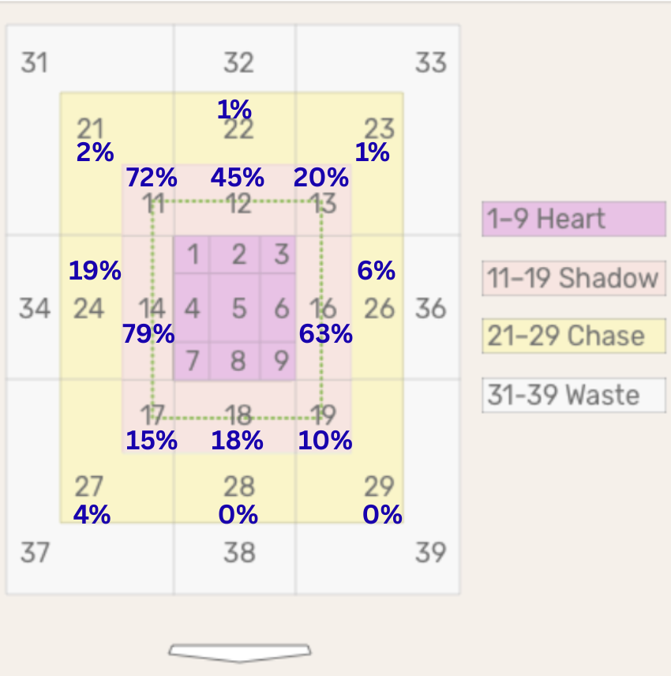Click waste zone 39 label
Image resolution: width=671 pixels, height=676 pixels.
coord(430,553)
